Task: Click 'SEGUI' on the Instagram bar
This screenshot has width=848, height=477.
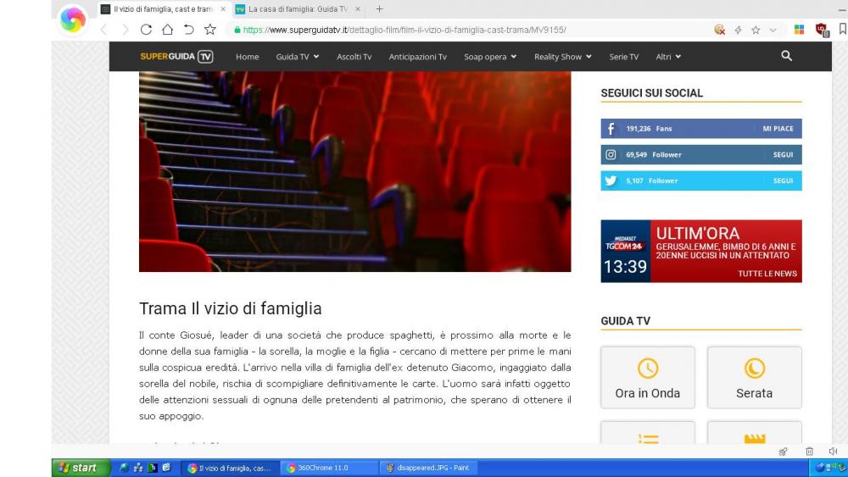Action: pyautogui.click(x=783, y=154)
